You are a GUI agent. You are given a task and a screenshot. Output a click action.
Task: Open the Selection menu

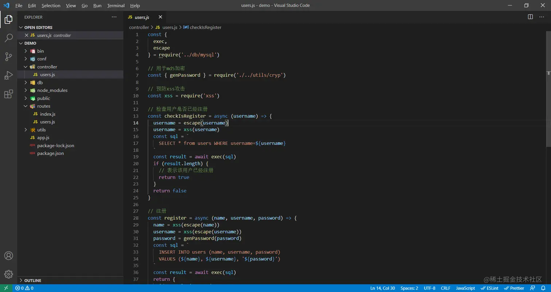click(x=51, y=5)
